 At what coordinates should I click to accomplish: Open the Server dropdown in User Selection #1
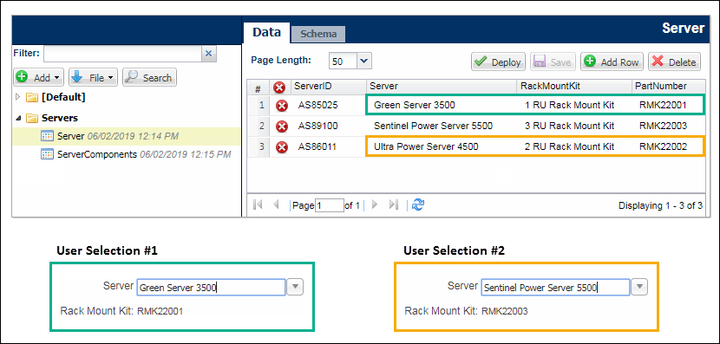(x=295, y=287)
